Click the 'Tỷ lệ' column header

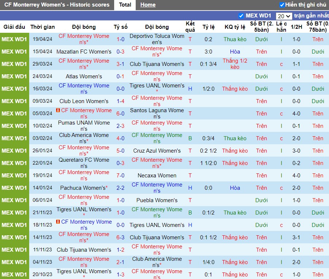[x=208, y=27]
